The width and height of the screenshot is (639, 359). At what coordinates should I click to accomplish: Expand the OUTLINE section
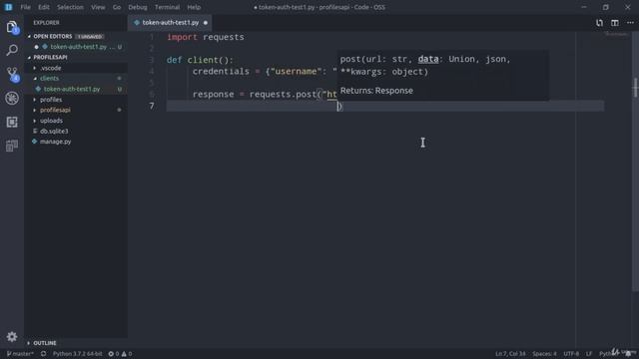point(44,343)
